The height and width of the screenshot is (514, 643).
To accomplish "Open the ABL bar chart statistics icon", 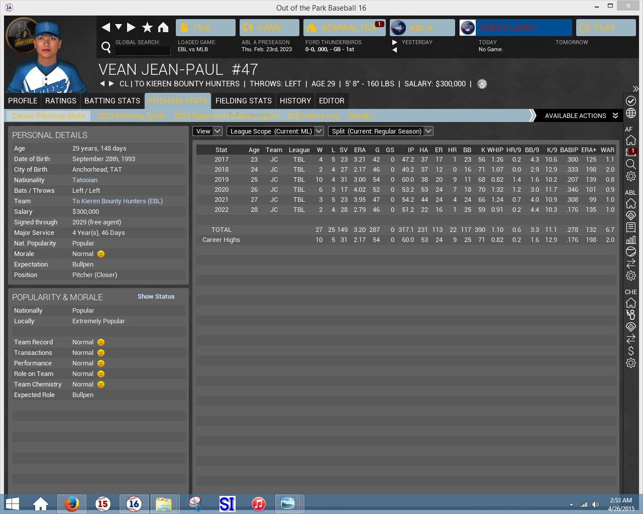I will (x=631, y=239).
